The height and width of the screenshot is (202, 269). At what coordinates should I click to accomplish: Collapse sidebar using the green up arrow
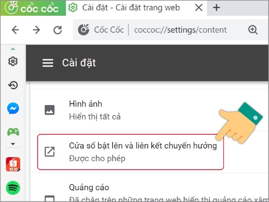pos(13,49)
